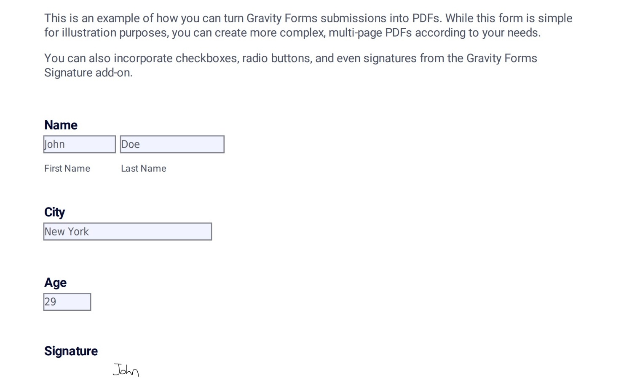Click the paragraph mentioning the Signature add-on
The width and height of the screenshot is (632, 386).
(291, 65)
